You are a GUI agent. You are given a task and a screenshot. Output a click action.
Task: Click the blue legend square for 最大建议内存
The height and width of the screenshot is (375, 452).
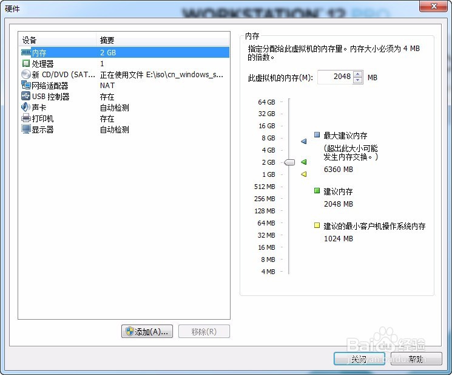(x=317, y=134)
